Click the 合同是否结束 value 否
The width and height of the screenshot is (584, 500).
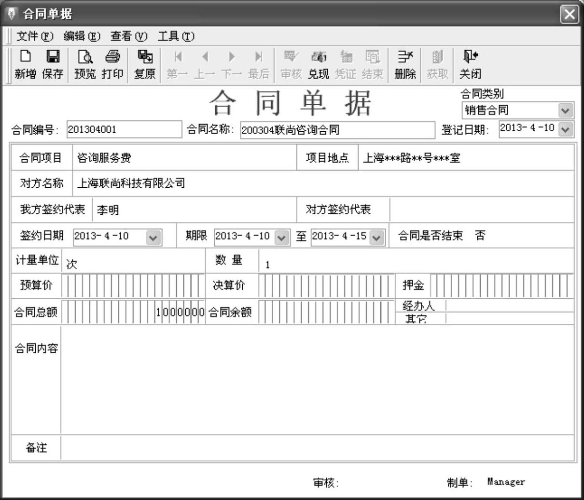[x=480, y=236]
